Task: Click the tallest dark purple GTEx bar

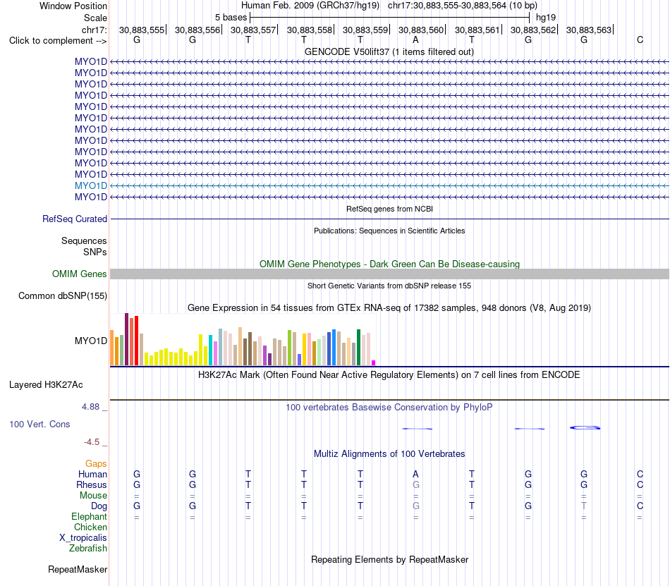Action: tap(126, 339)
